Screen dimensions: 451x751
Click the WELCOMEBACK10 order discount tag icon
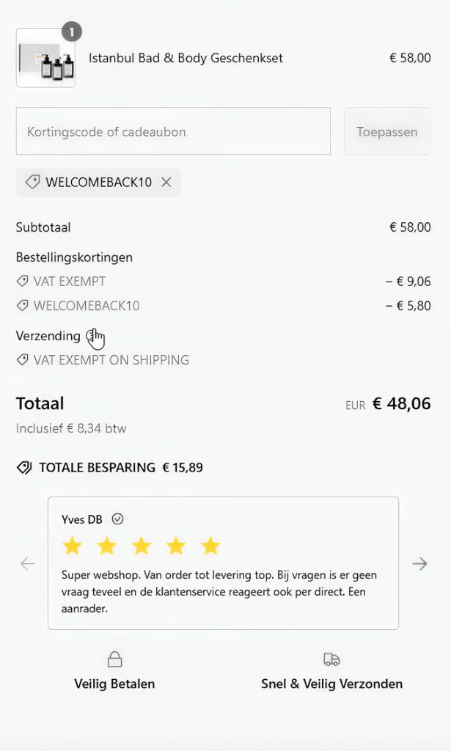23,306
